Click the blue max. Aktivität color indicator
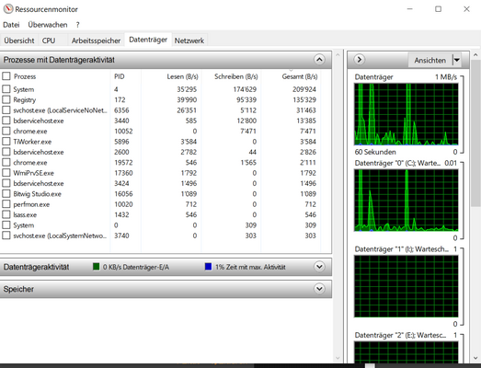The height and width of the screenshot is (368, 481). pos(208,267)
